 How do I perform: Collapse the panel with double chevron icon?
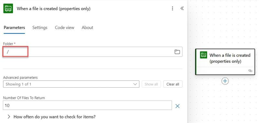pos(182,8)
